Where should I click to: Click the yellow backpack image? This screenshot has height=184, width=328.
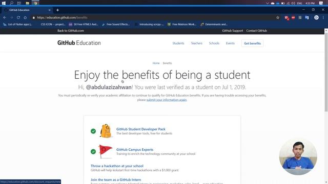106,131
